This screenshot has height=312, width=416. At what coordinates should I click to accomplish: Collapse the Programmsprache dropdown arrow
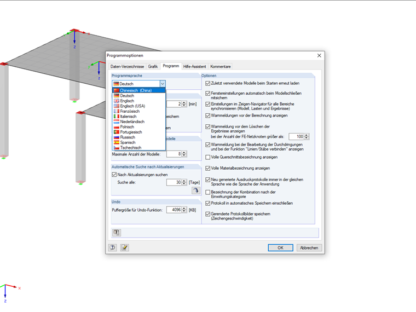[163, 84]
